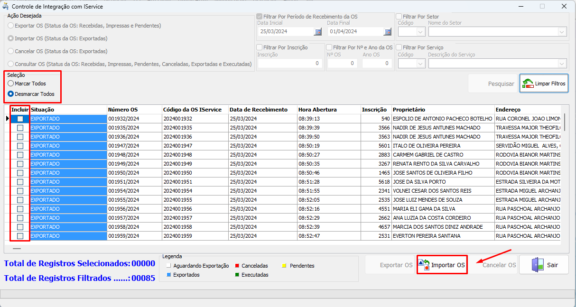The width and height of the screenshot is (576, 307).
Task: Enable the Filtrar Por Inscrição checkbox
Action: tap(260, 47)
